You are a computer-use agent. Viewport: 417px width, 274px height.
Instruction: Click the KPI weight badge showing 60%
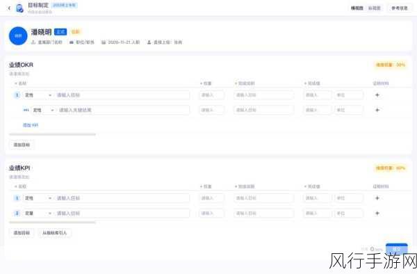[390, 168]
